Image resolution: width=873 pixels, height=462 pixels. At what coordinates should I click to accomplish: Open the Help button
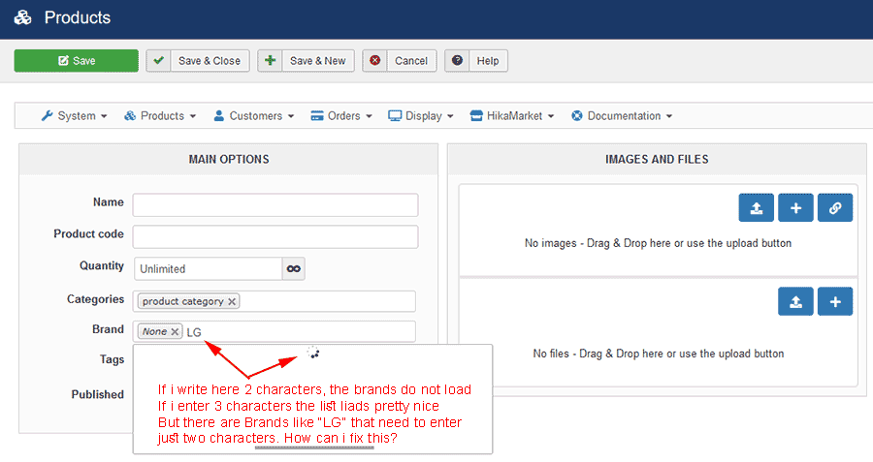[476, 61]
